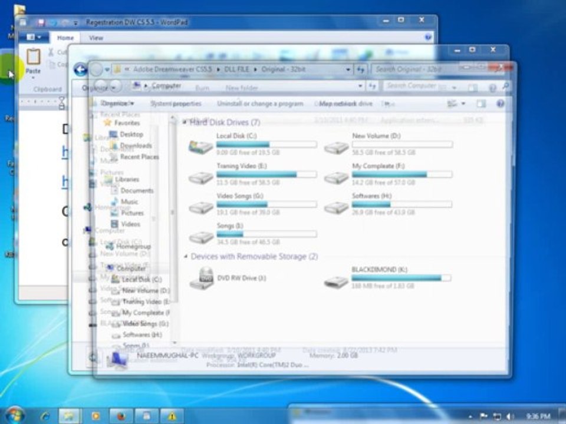Open Videos library in the sidebar
Viewport: 566px width, 424px height.
click(x=130, y=224)
